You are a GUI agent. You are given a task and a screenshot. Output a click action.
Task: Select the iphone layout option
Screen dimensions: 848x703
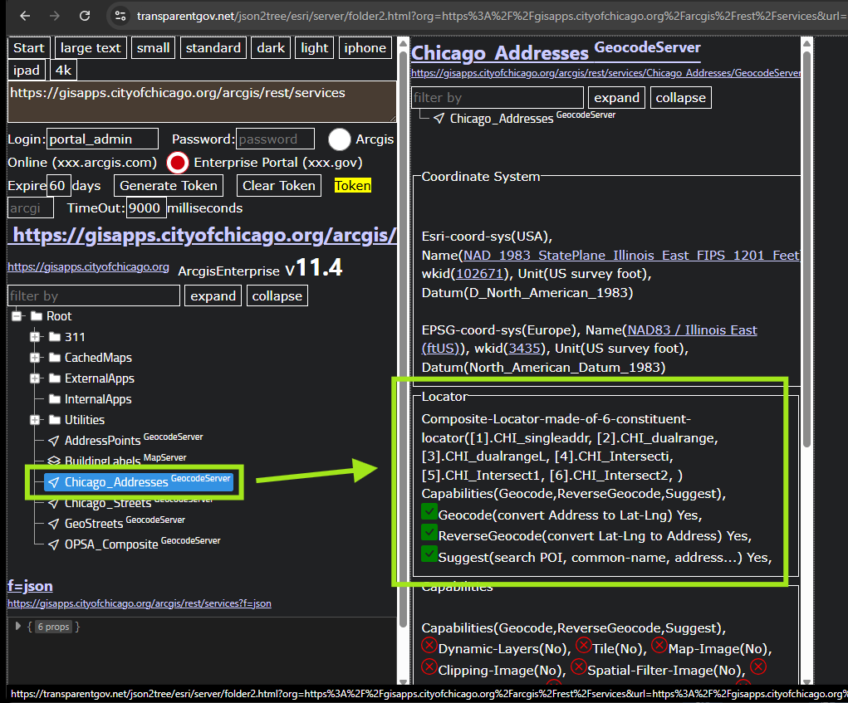click(x=365, y=48)
